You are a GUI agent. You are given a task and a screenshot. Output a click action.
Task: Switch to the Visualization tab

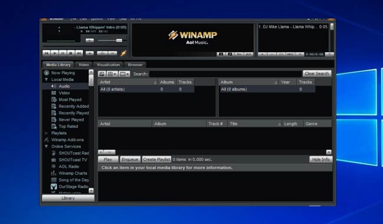(108, 65)
